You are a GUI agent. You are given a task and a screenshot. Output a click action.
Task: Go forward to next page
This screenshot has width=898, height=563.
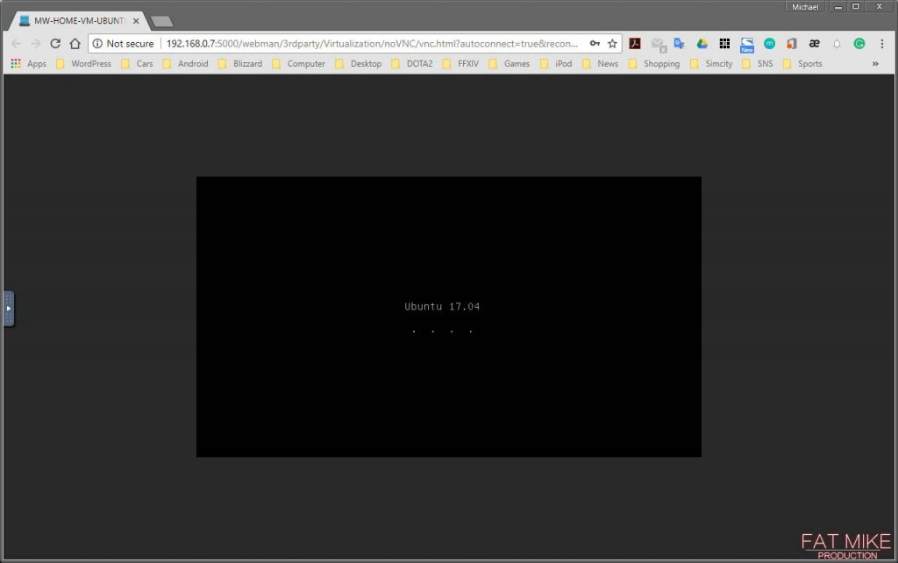pyautogui.click(x=35, y=44)
